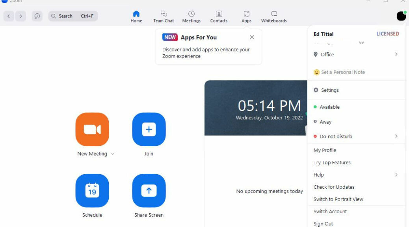This screenshot has width=409, height=227.
Task: Open the Whiteboards tab
Action: tap(274, 17)
